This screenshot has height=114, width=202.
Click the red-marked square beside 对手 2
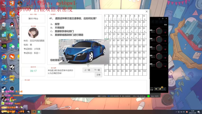tap(165, 40)
